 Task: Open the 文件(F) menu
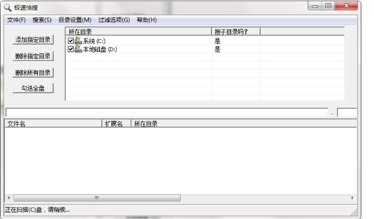point(16,20)
